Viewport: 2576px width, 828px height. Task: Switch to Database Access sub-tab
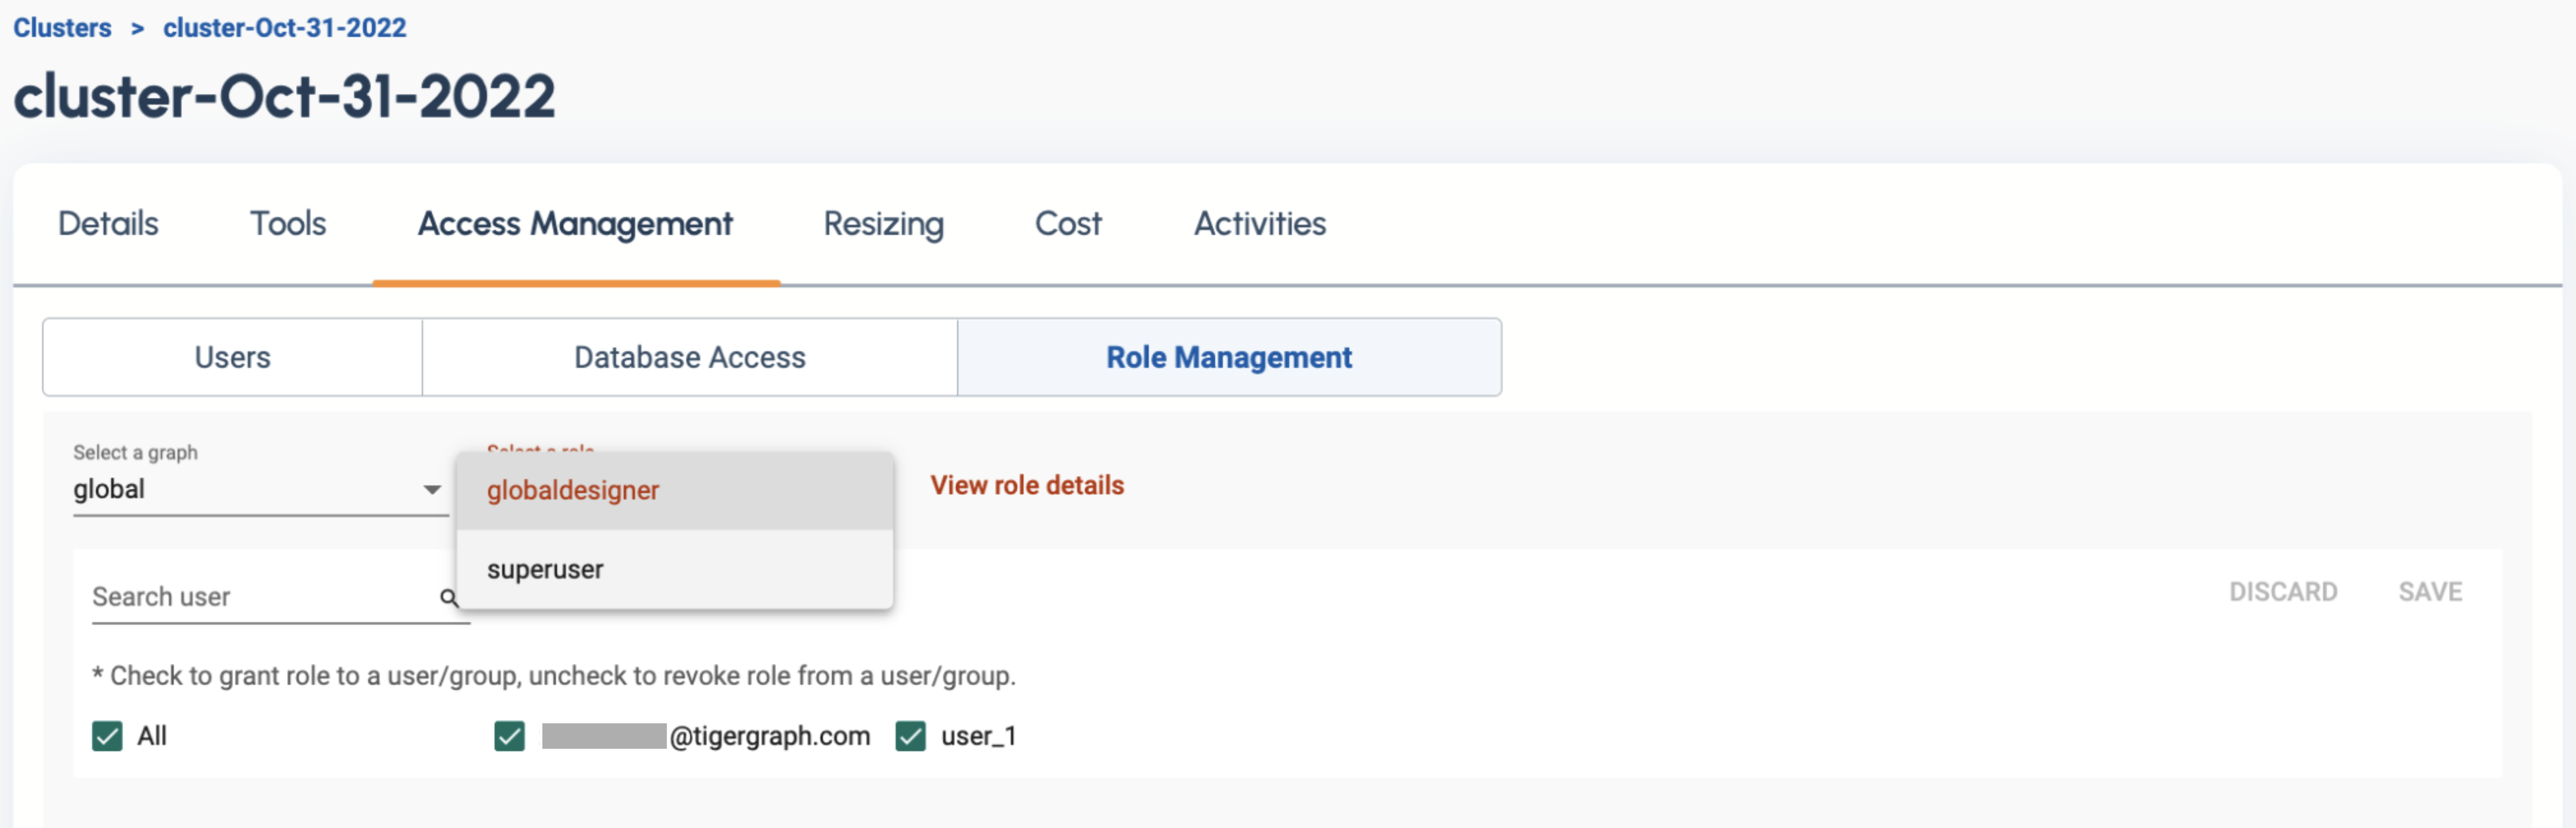(x=689, y=358)
